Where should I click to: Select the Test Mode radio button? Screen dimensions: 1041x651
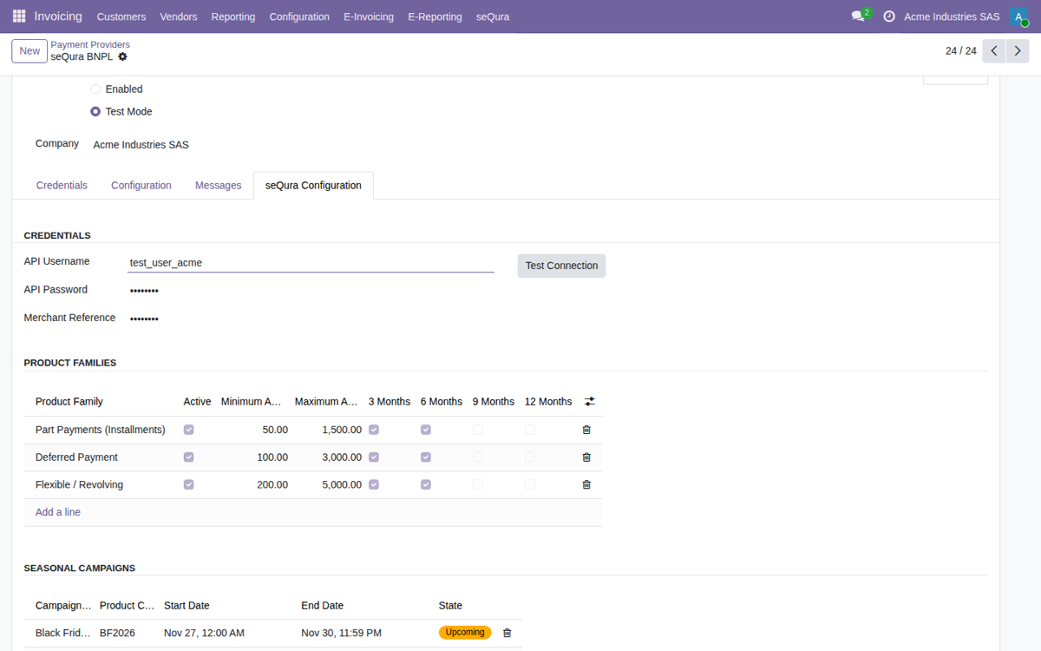coord(95,112)
